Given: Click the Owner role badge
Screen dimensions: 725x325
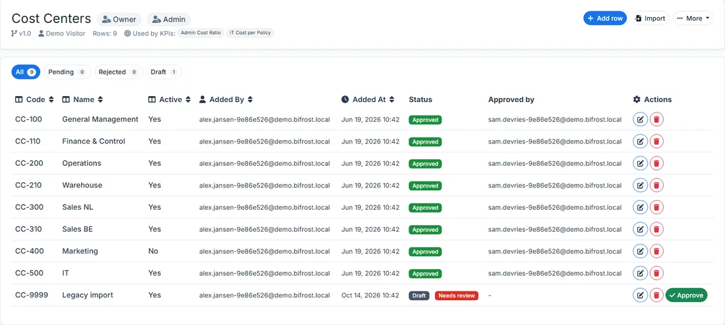Looking at the screenshot, I should coord(119,19).
